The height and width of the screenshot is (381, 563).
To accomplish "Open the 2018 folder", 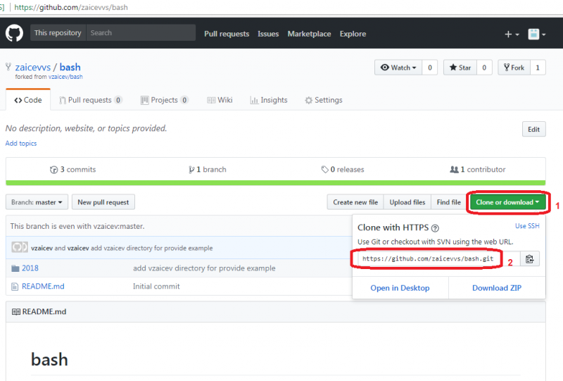I will tap(30, 268).
